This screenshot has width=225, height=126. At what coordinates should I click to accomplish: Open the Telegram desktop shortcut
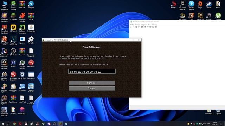click(x=31, y=5)
